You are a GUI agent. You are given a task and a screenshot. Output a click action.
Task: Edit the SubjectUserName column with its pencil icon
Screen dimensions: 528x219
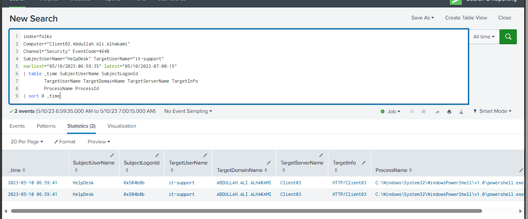112,155
